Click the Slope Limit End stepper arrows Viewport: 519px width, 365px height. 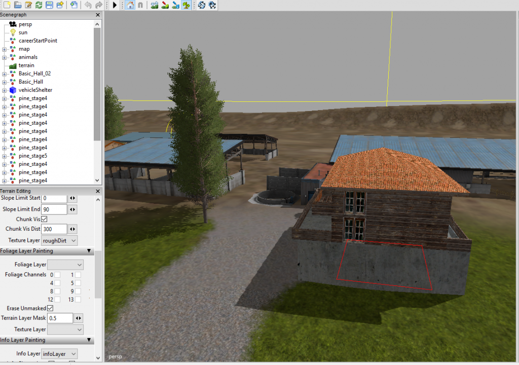tap(72, 209)
